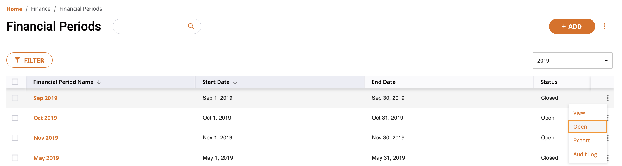Select the Oct 2019 row checkbox

(x=15, y=118)
